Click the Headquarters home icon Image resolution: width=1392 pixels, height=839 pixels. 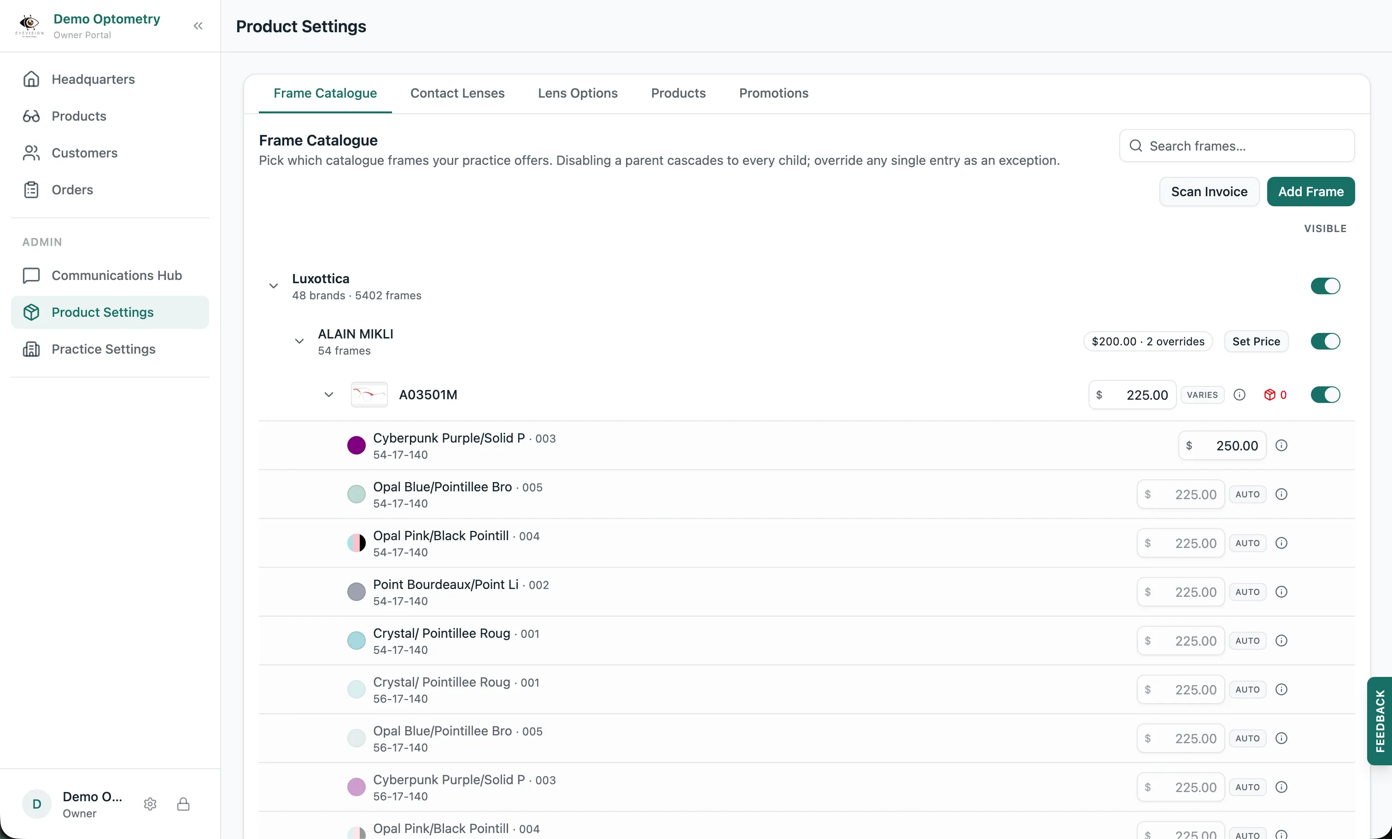[x=31, y=79]
